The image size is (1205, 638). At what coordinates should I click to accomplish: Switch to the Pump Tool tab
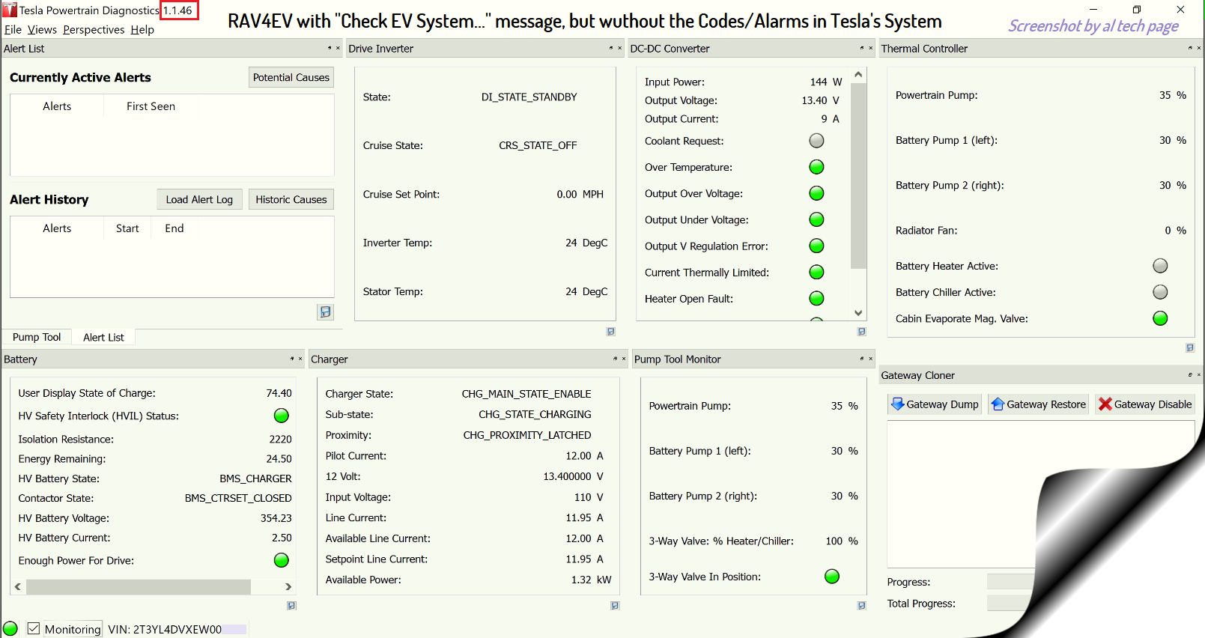coord(37,337)
